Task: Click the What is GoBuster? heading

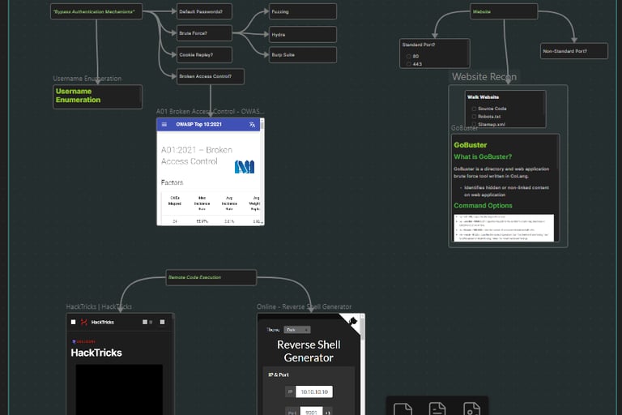Action: tap(483, 156)
